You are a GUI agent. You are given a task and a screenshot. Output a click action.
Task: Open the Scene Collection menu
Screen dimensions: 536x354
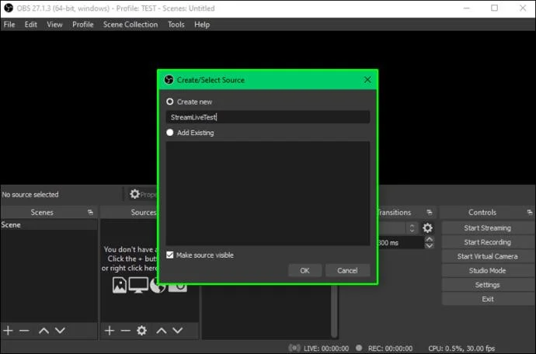pos(131,25)
